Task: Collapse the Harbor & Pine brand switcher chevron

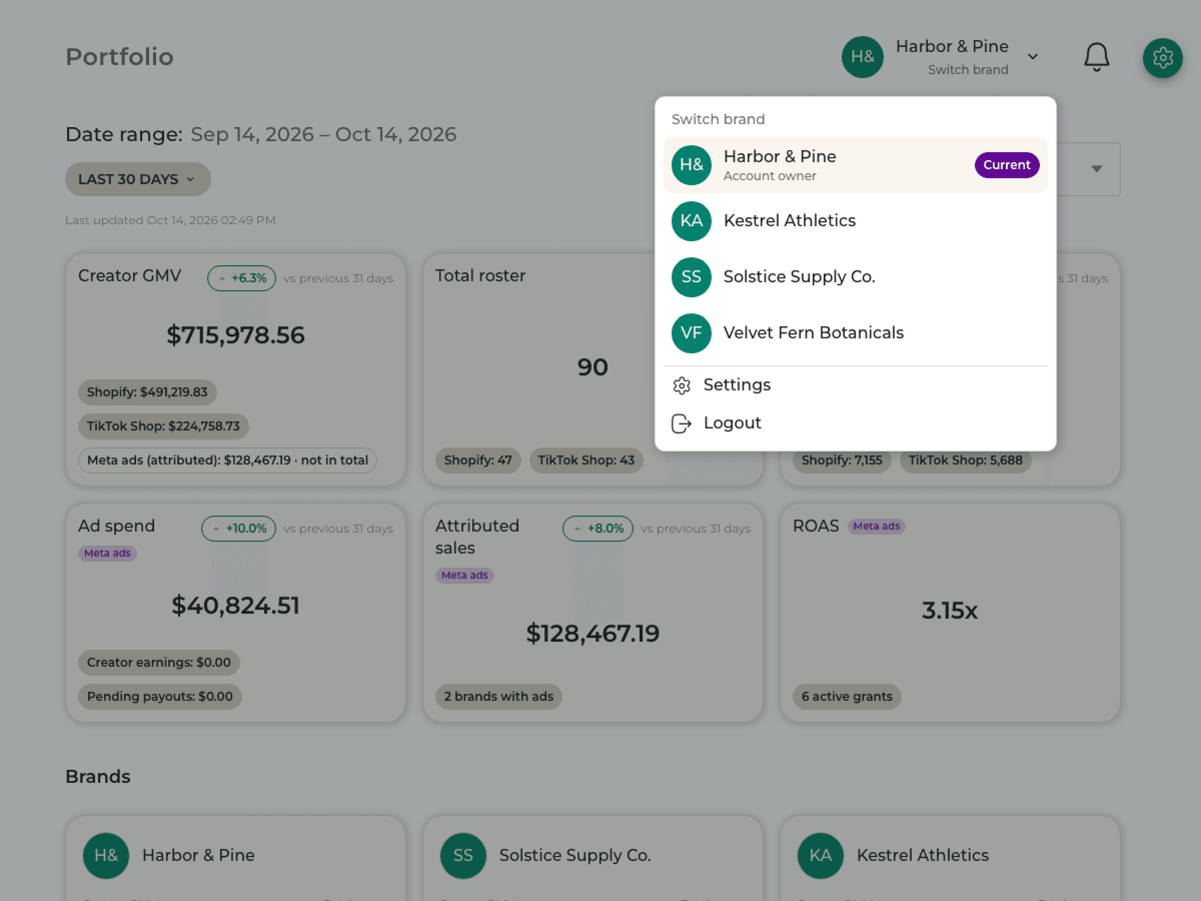Action: (1033, 57)
